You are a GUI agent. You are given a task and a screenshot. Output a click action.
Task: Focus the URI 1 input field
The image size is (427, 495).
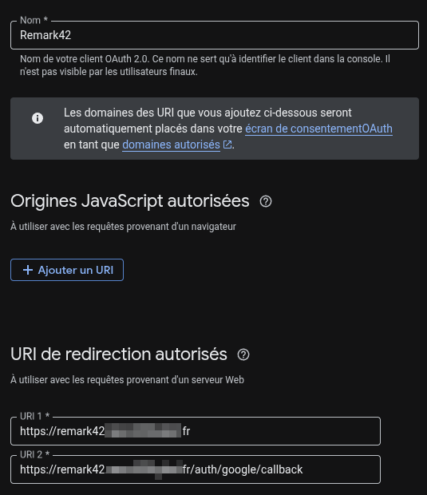196,431
